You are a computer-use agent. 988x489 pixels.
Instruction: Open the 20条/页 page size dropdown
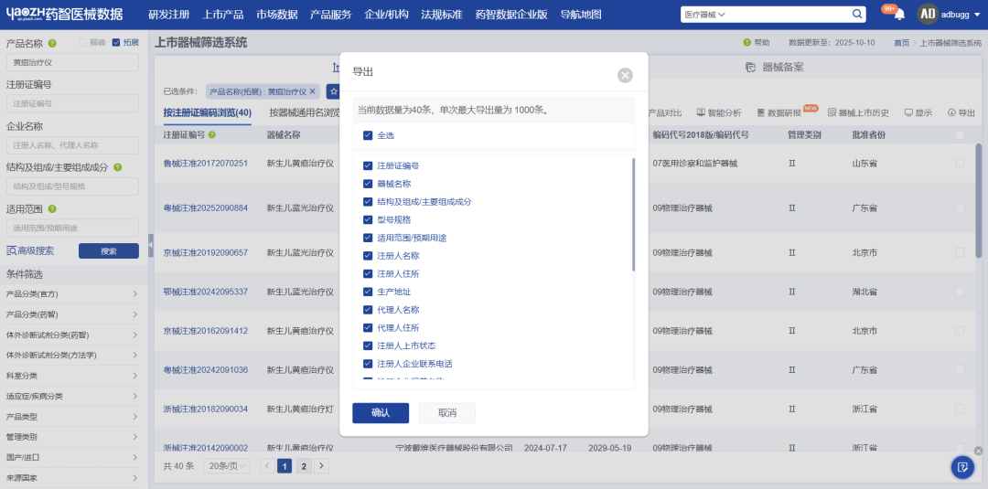point(226,466)
